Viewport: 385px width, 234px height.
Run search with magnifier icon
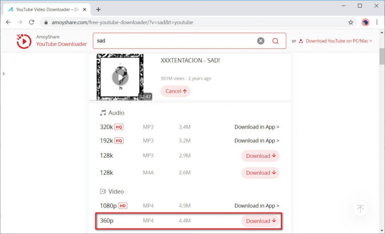click(276, 41)
